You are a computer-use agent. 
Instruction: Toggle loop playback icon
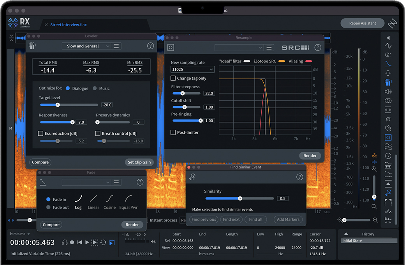pos(103,242)
